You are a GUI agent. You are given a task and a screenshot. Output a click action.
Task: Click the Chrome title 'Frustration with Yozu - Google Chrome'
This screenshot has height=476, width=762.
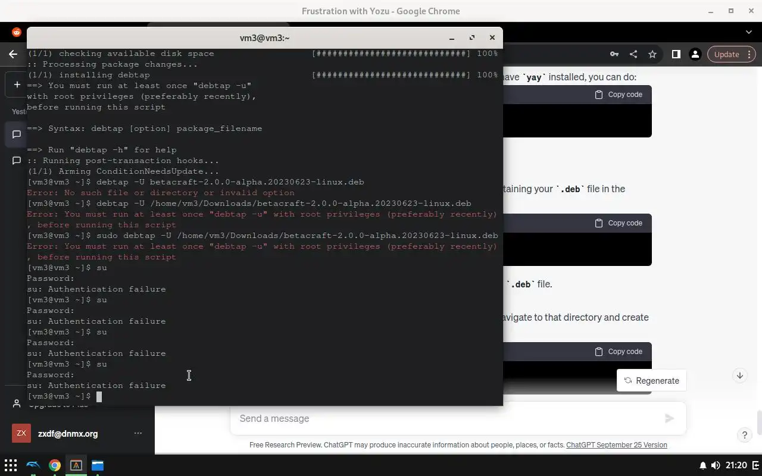coord(381,11)
